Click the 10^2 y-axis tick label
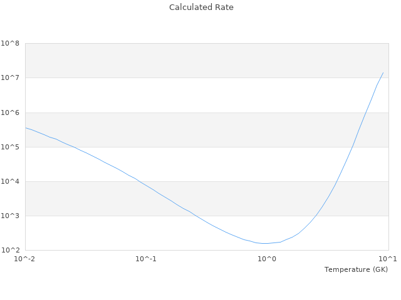This screenshot has height=300, width=401. tap(10, 250)
